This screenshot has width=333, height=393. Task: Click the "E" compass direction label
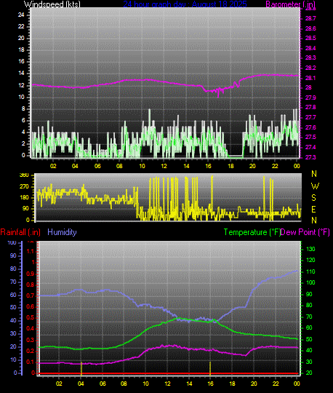point(313,209)
